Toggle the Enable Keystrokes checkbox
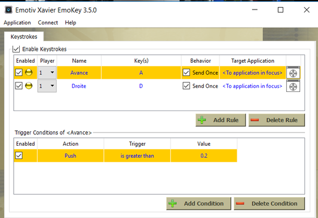 point(16,49)
